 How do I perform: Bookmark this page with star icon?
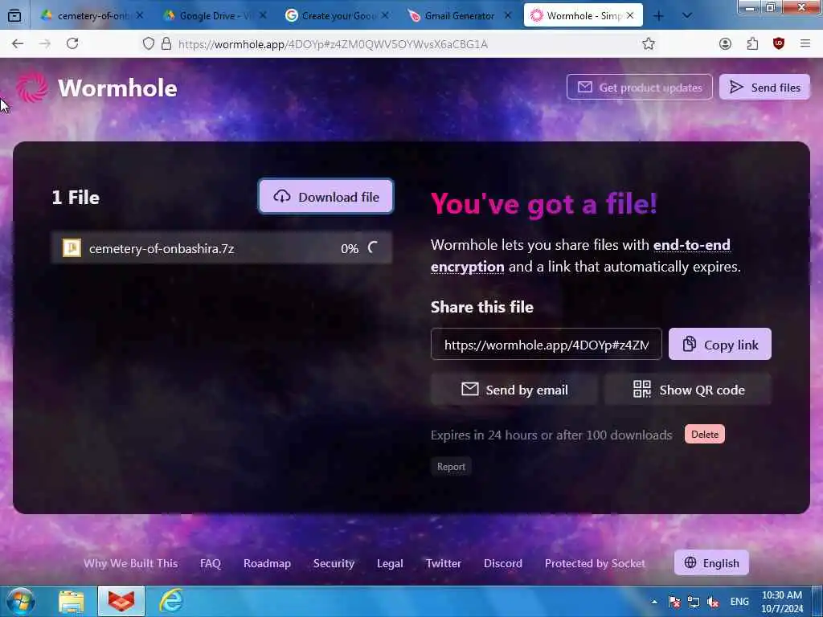649,43
